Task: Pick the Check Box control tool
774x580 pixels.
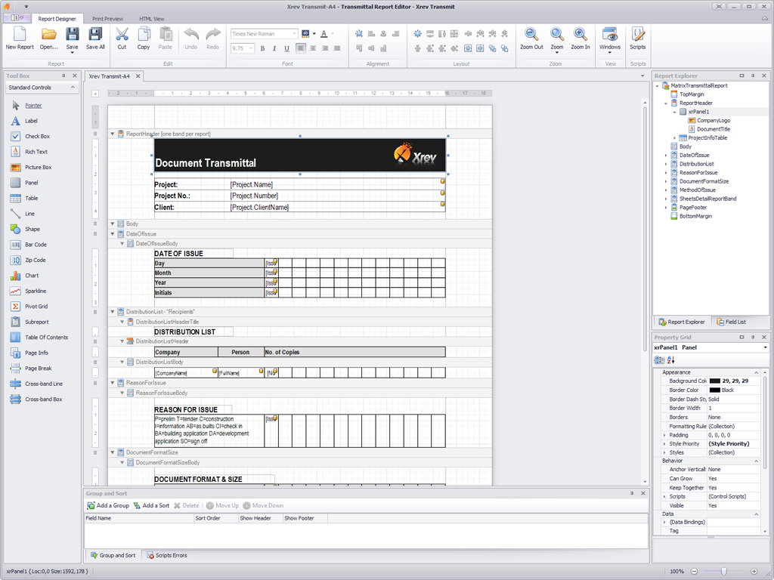Action: (x=38, y=136)
